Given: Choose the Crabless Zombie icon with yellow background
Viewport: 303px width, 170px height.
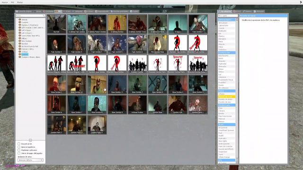Looking at the screenshot, I should (117, 24).
